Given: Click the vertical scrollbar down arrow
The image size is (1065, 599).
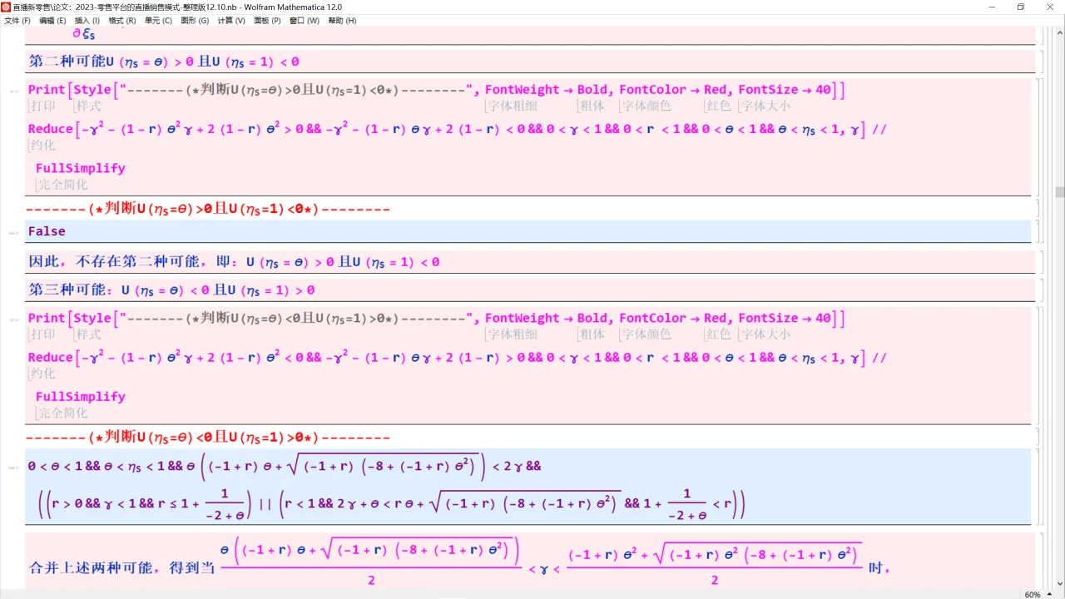Looking at the screenshot, I should tap(1059, 584).
